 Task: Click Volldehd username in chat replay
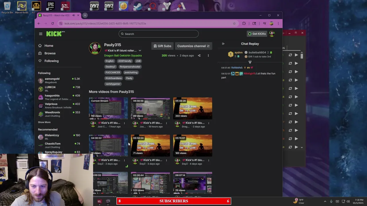pos(237,68)
